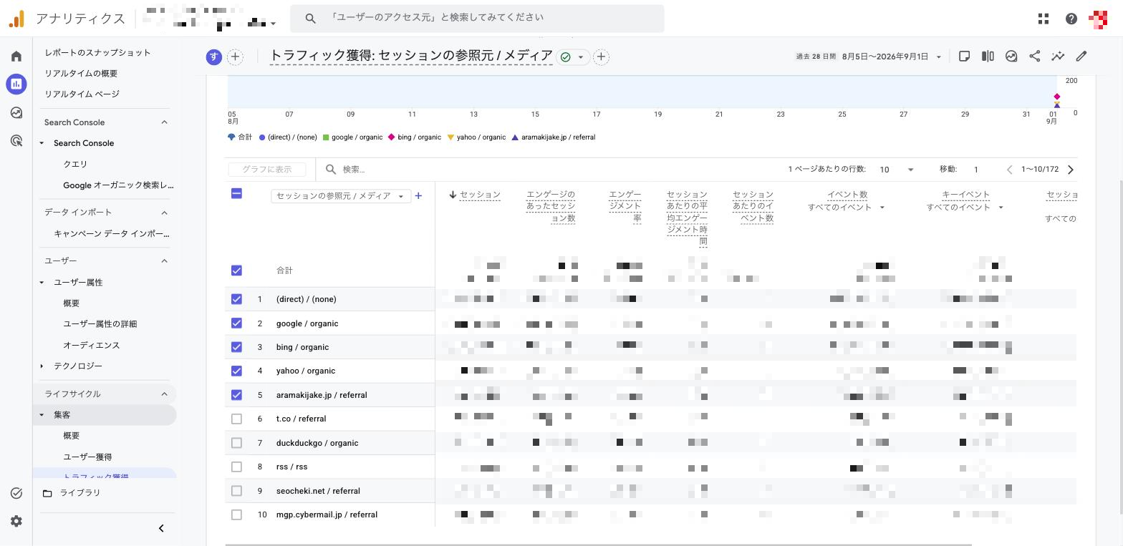Click the previous page arrow in table

point(1009,170)
